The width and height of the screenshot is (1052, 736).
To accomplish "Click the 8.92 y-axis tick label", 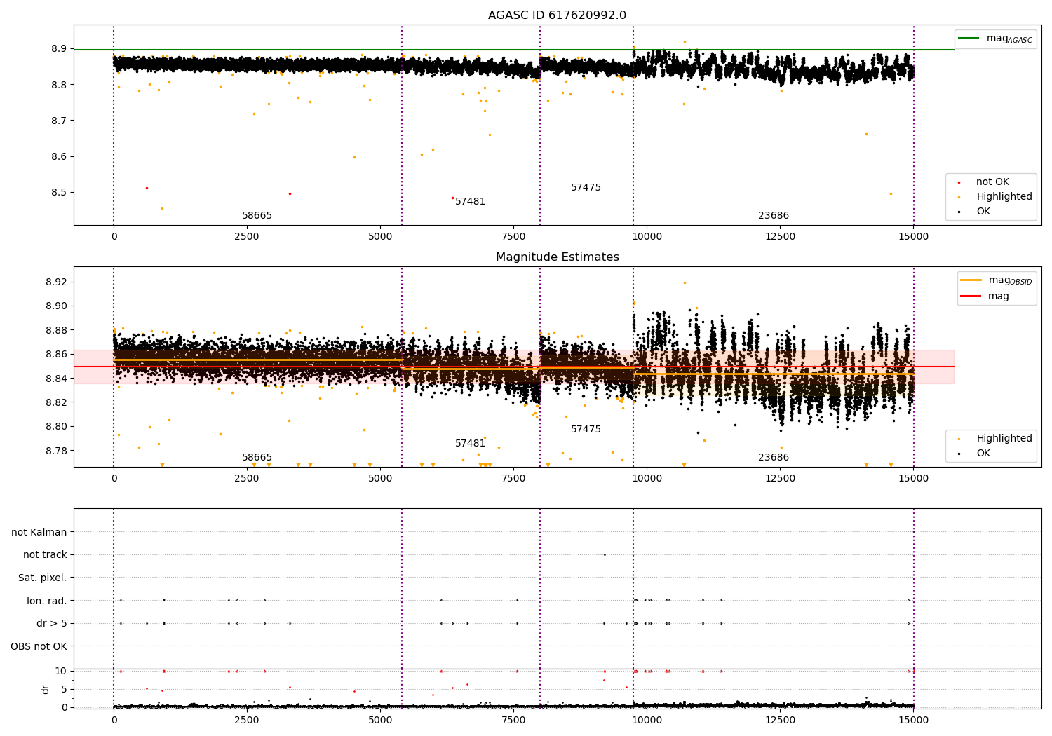I will tap(55, 282).
